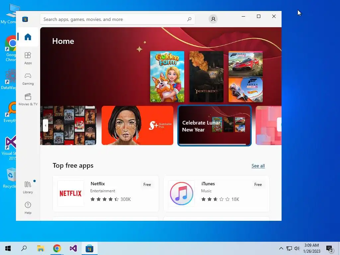Click the iTunes app title
Screen dimensions: 340x255
pyautogui.click(x=208, y=184)
